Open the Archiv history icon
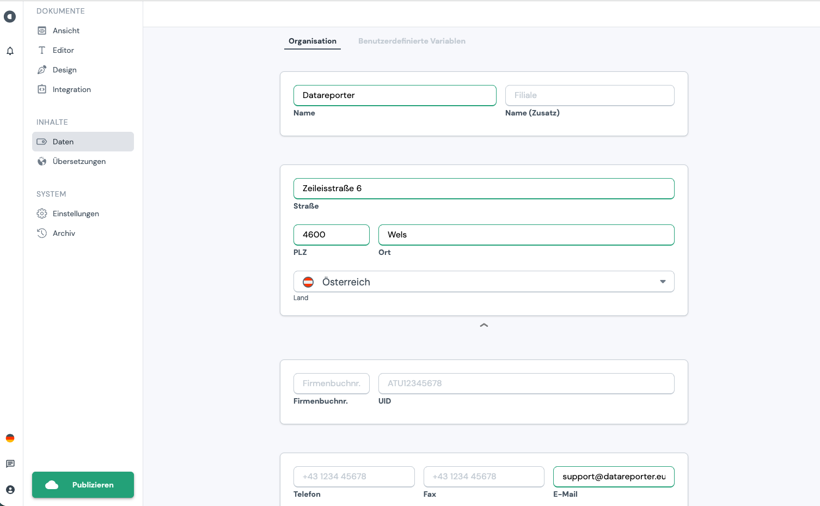Viewport: 820px width, 506px height. [x=42, y=233]
